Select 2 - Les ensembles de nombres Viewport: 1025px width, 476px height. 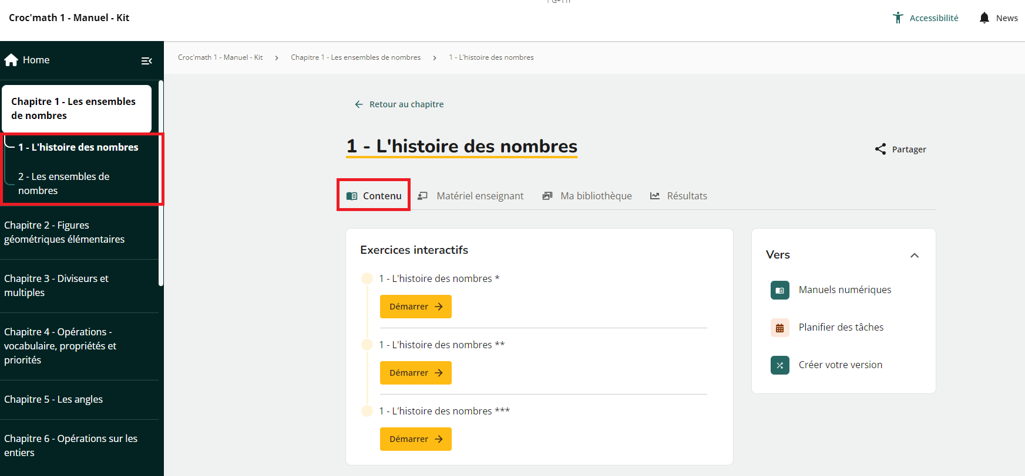[x=63, y=183]
